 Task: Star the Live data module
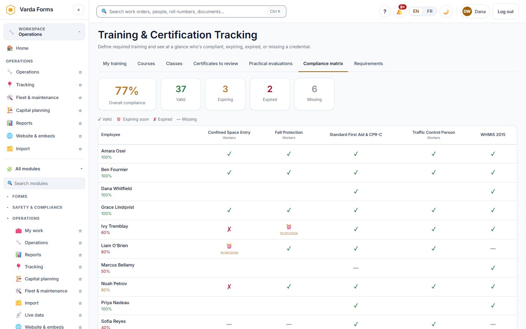click(x=80, y=315)
